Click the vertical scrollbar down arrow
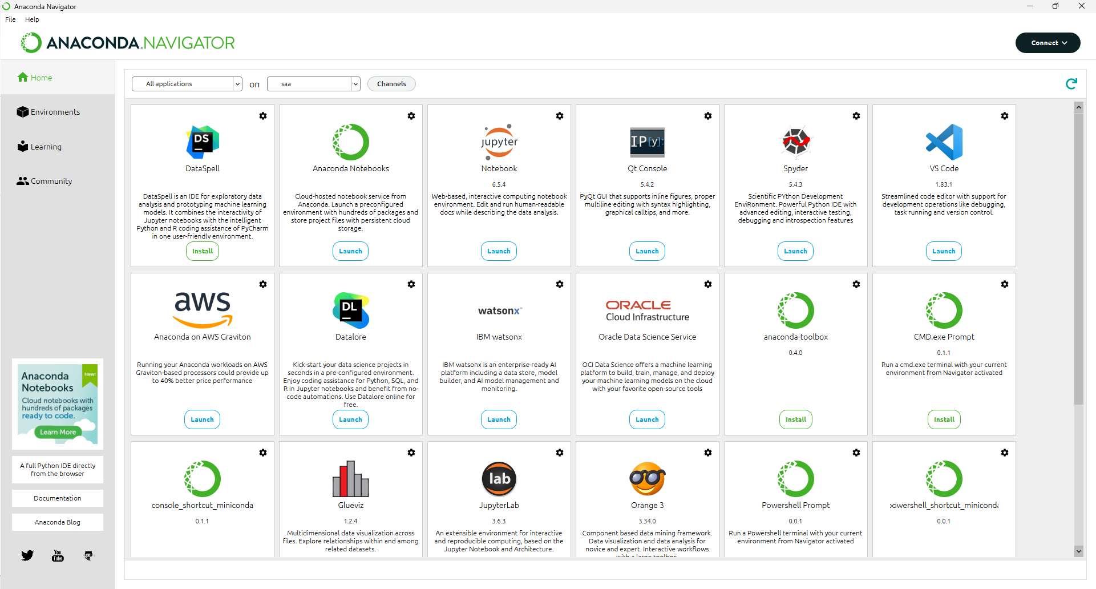 (1078, 551)
